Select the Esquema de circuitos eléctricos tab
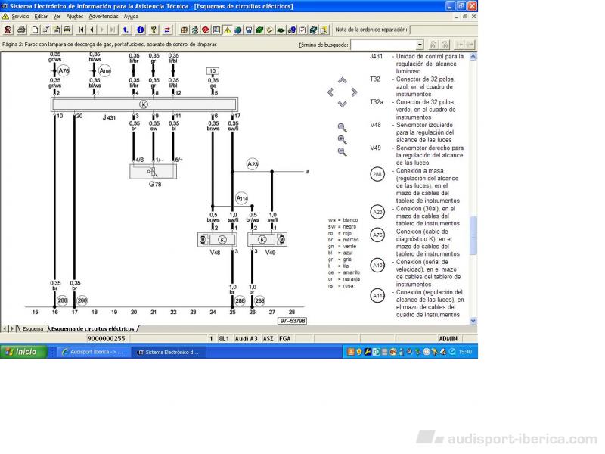This screenshot has height=454, width=605. coord(92,328)
